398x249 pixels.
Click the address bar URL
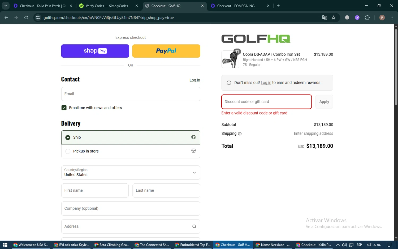point(109,18)
